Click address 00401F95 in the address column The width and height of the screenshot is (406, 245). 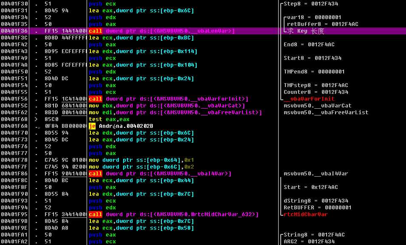[x=14, y=214]
